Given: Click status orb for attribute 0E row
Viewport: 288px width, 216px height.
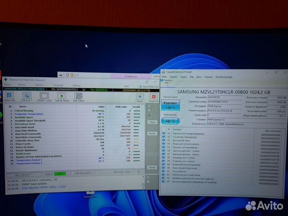Looking at the screenshot, I should coord(163,178).
